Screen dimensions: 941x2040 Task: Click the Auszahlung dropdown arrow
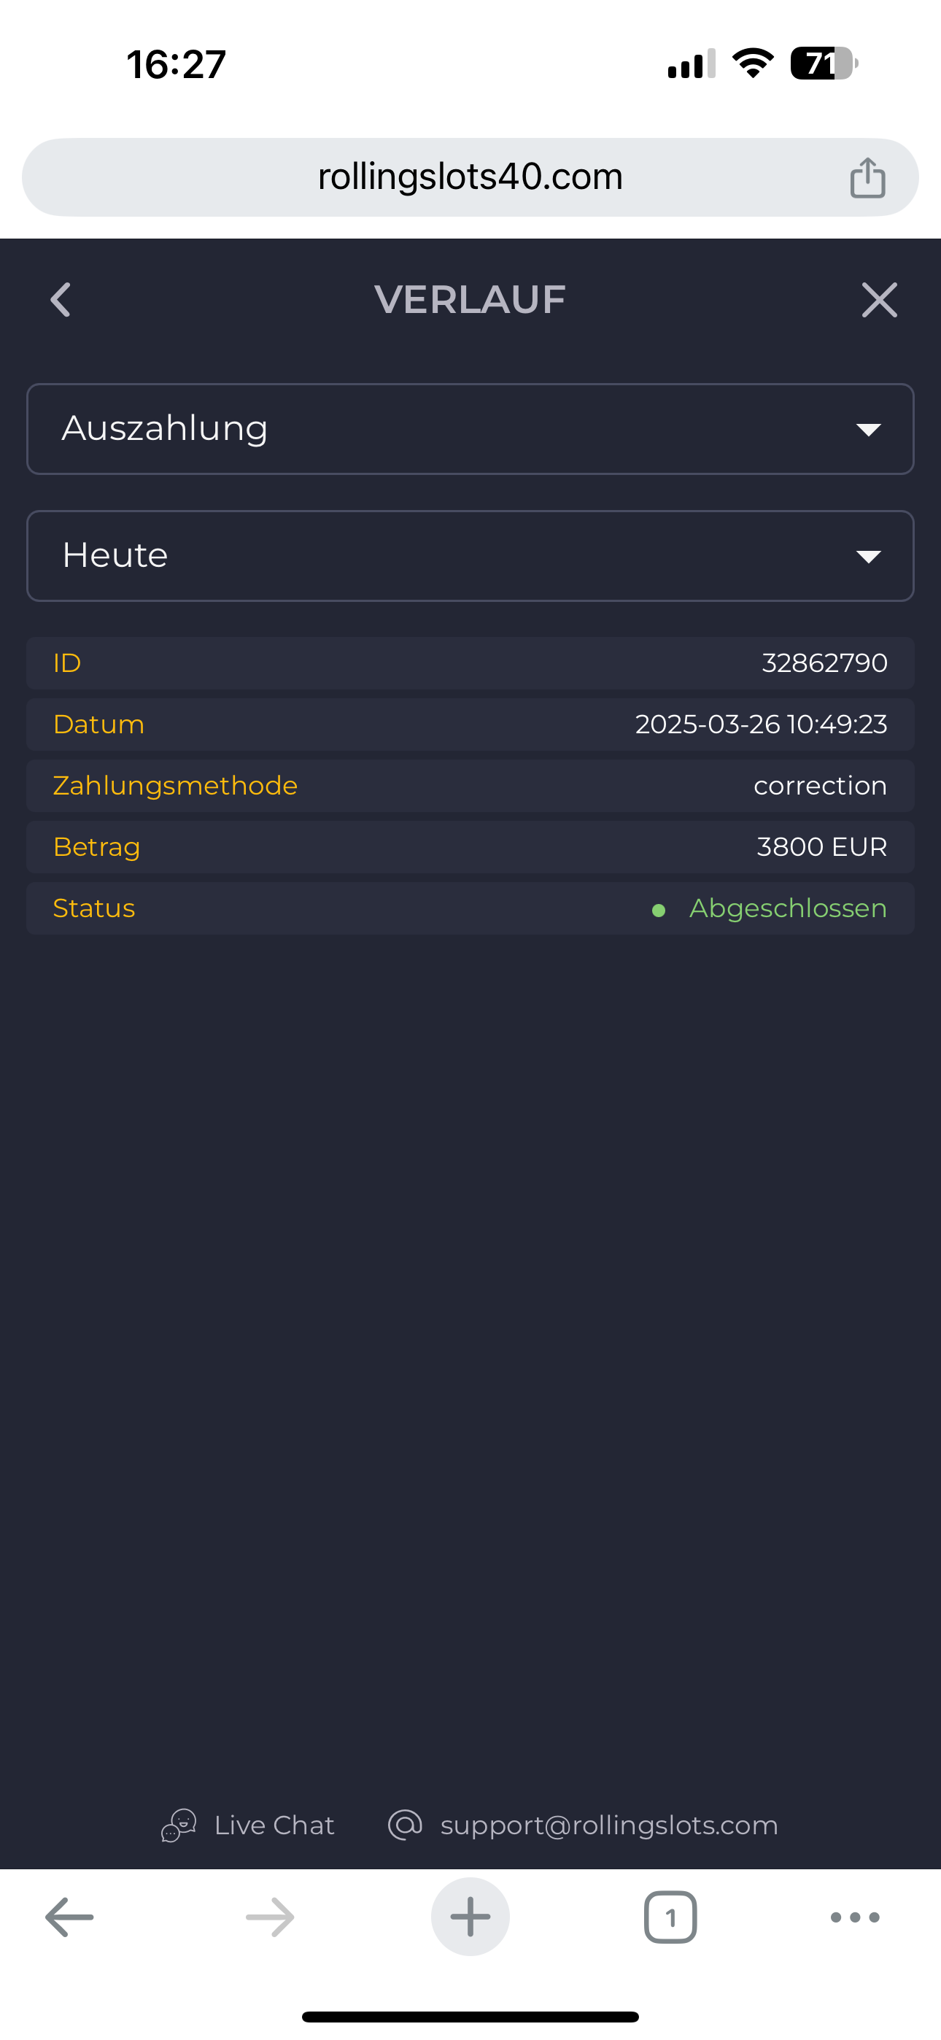tap(868, 430)
